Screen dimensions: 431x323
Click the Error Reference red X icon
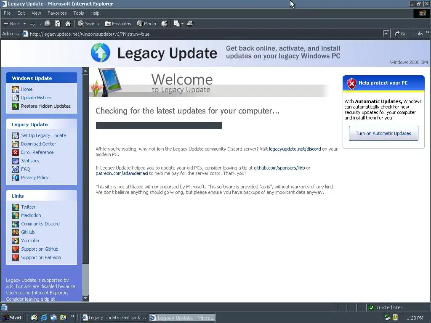pos(16,152)
